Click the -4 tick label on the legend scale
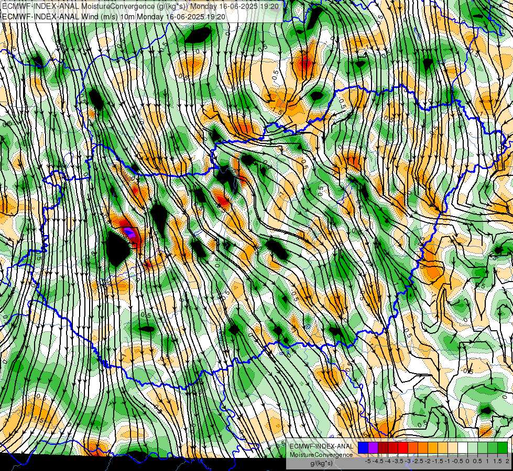 388,461
